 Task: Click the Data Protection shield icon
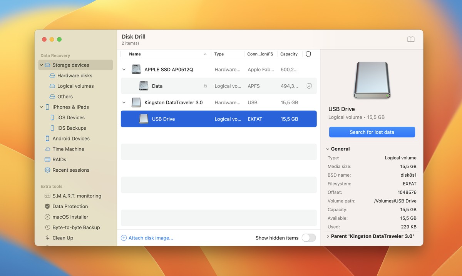(47, 206)
